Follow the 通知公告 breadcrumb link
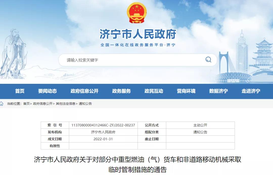Screen dimensions: 273x175 coord(85,104)
